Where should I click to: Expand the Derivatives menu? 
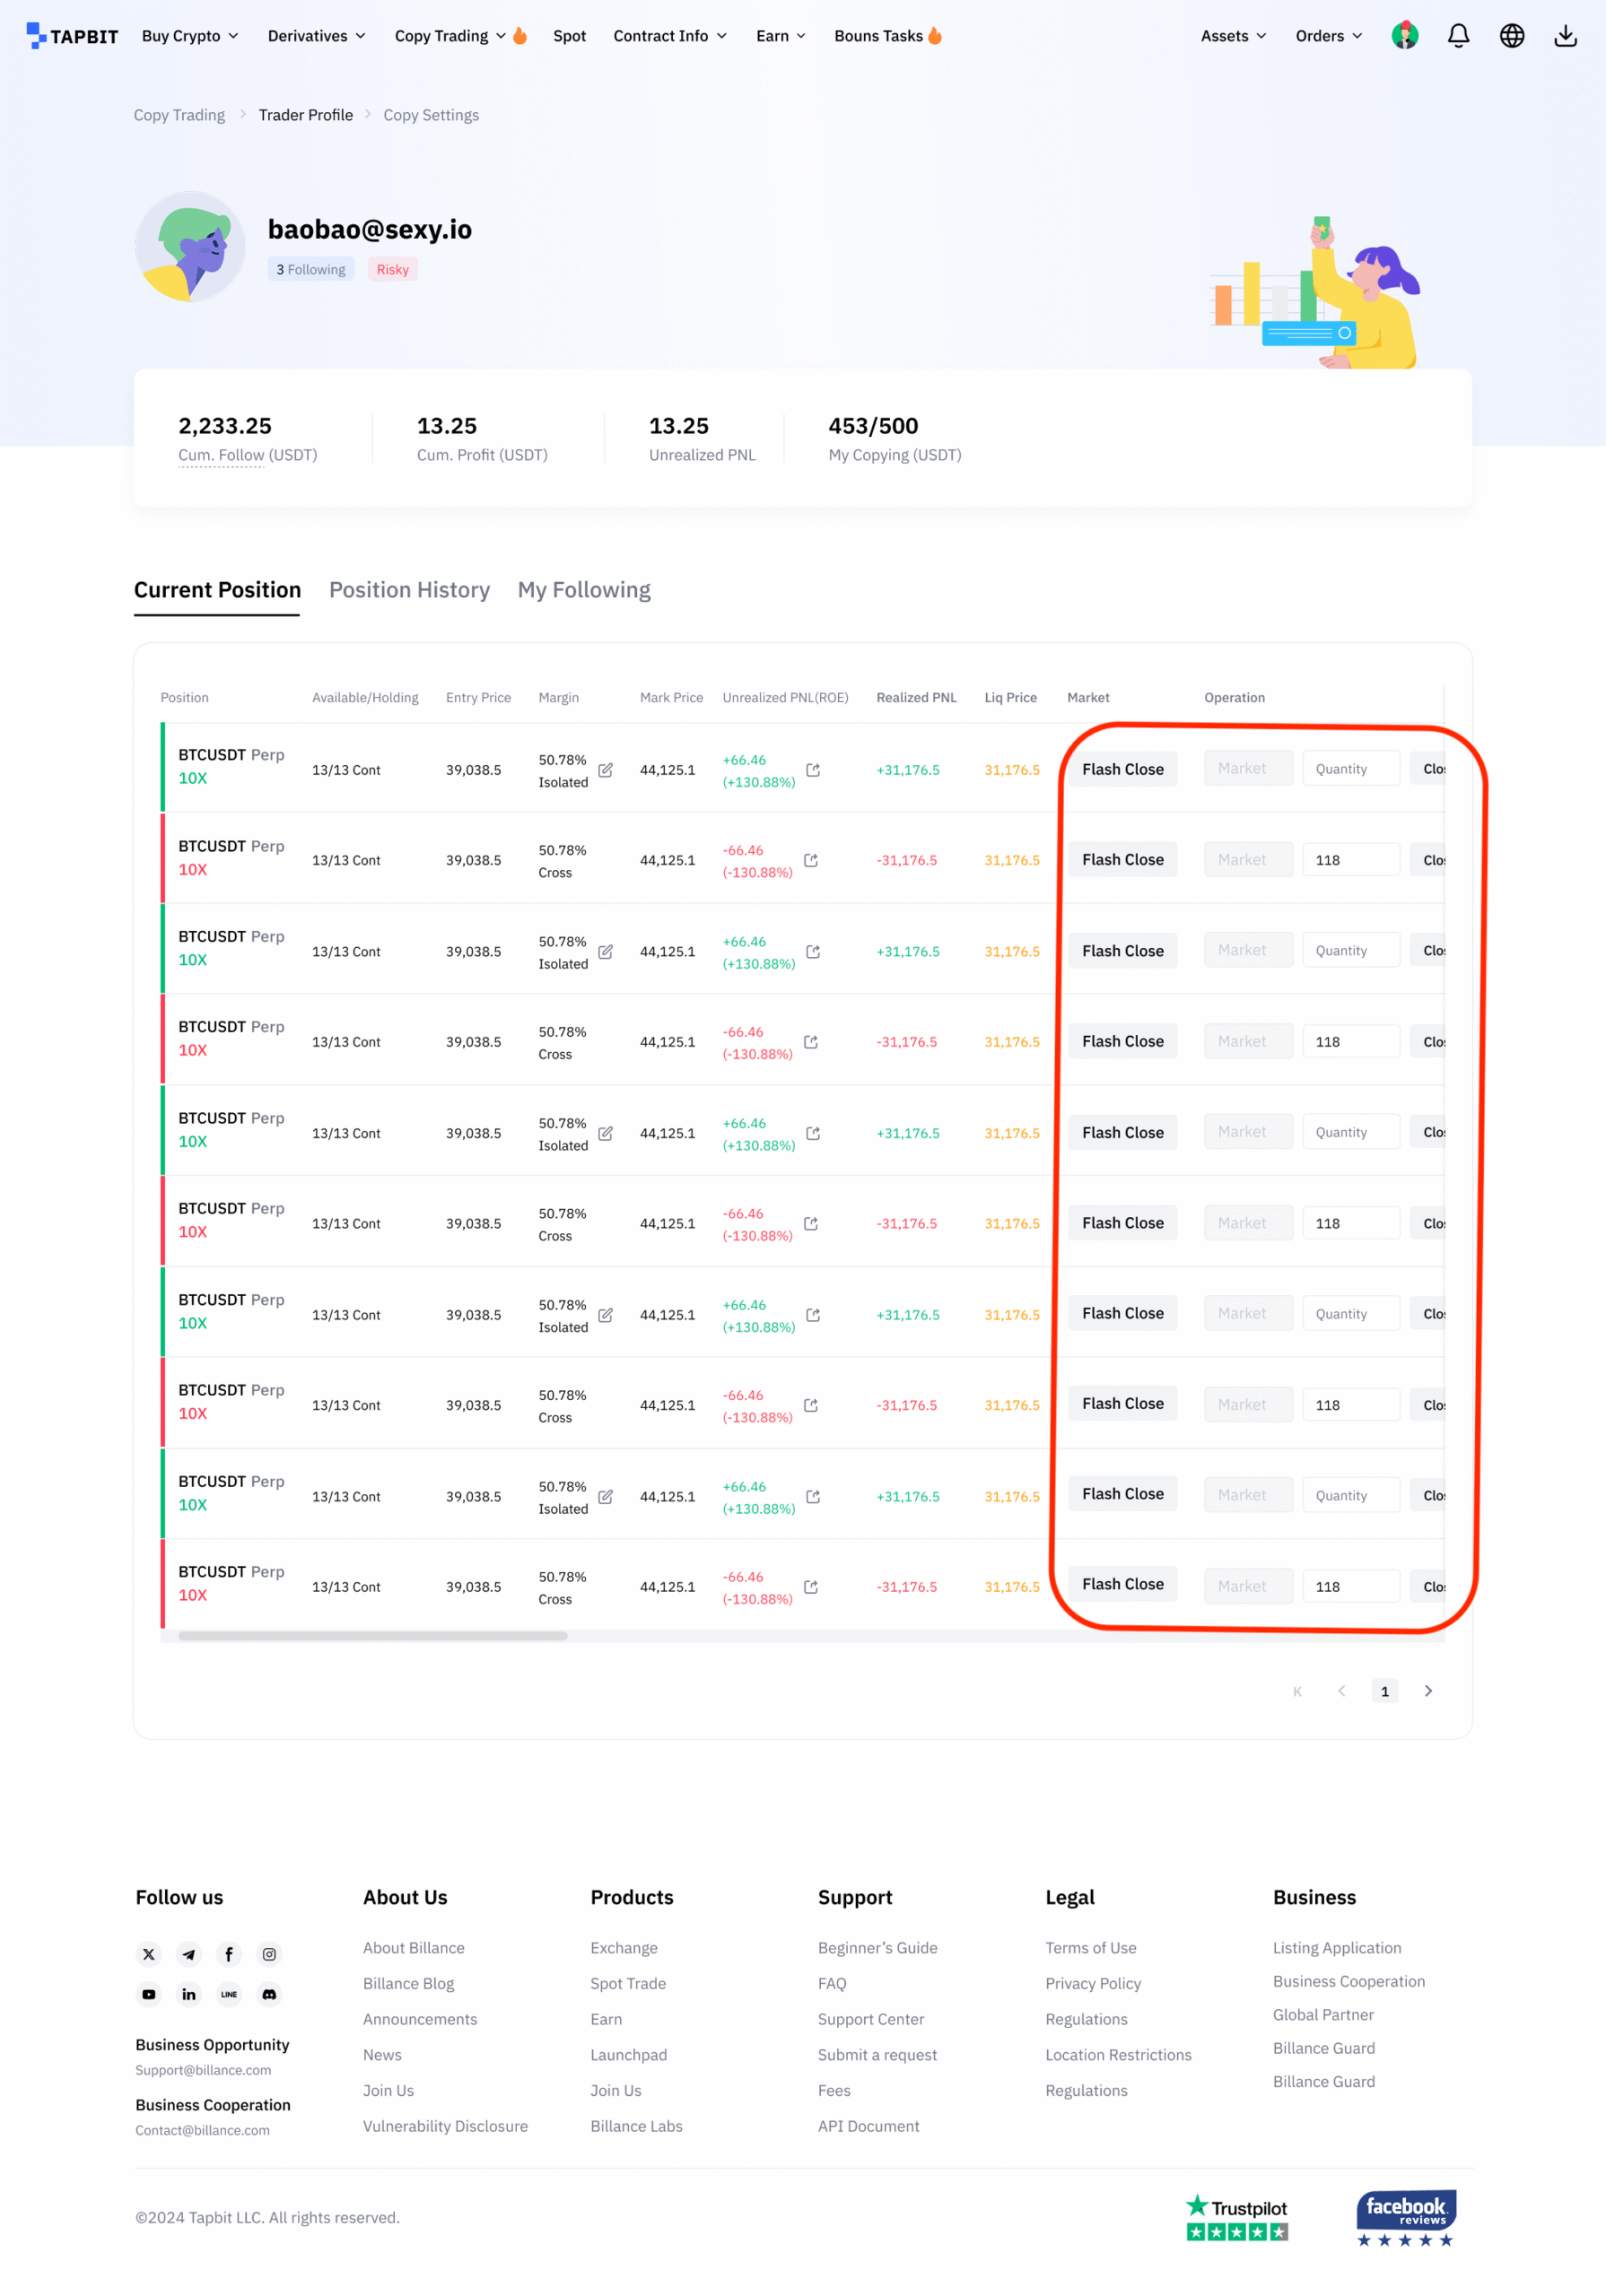point(316,36)
